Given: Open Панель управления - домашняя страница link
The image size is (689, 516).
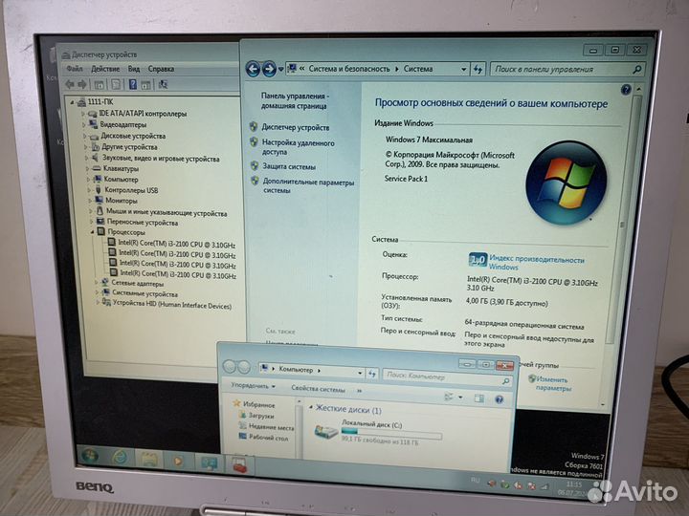Looking at the screenshot, I should tap(295, 100).
